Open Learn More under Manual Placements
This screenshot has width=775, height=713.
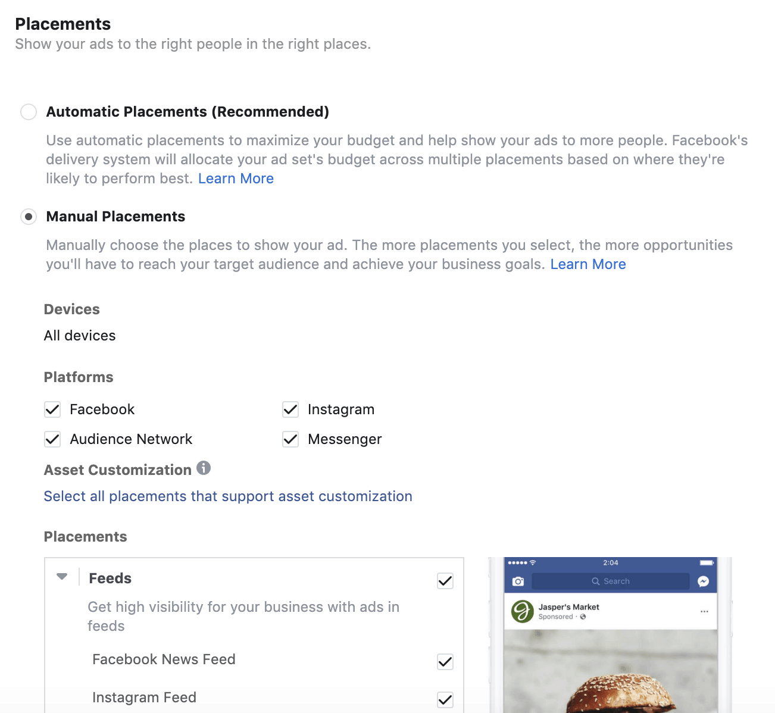(587, 264)
